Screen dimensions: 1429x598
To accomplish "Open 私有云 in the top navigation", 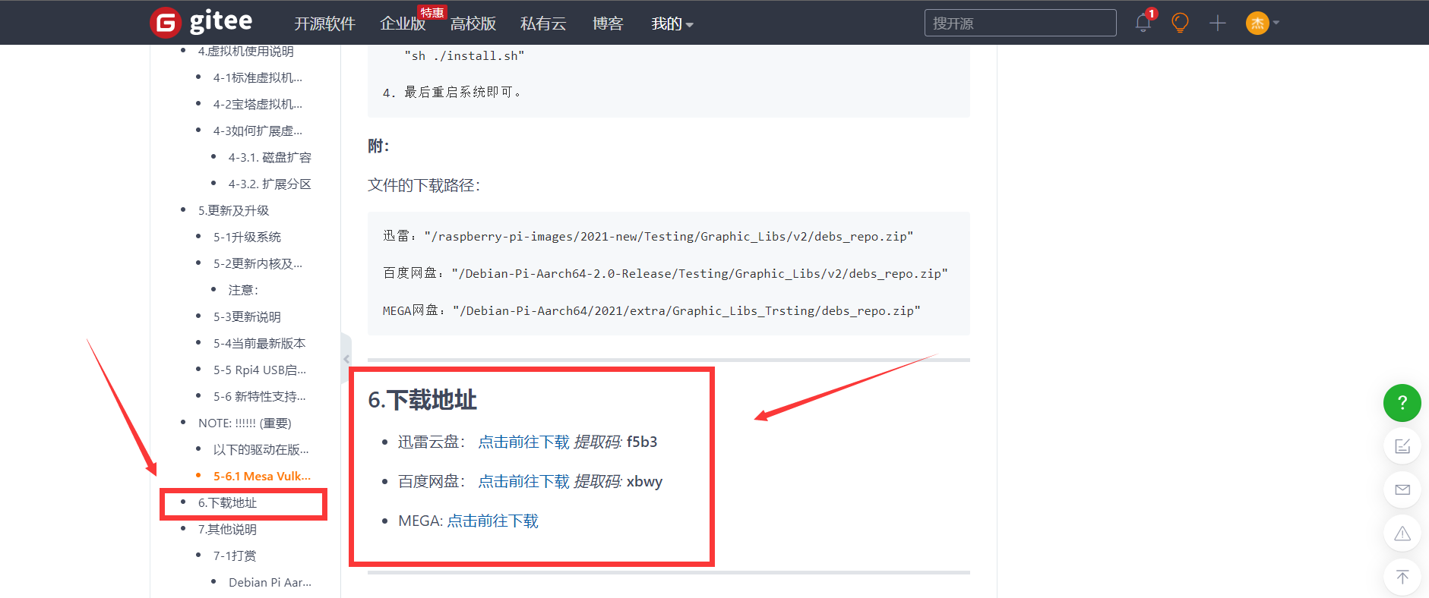I will pos(543,24).
